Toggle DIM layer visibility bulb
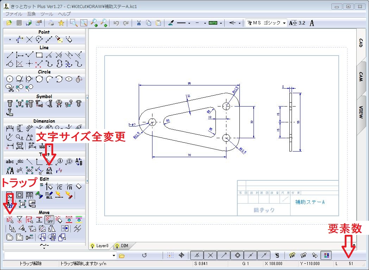The image size is (369, 270). [117, 246]
